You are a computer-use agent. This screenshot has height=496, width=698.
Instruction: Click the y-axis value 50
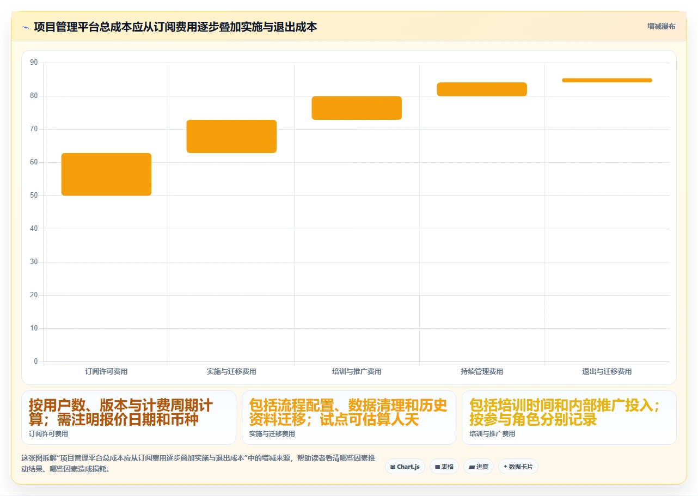tap(34, 195)
